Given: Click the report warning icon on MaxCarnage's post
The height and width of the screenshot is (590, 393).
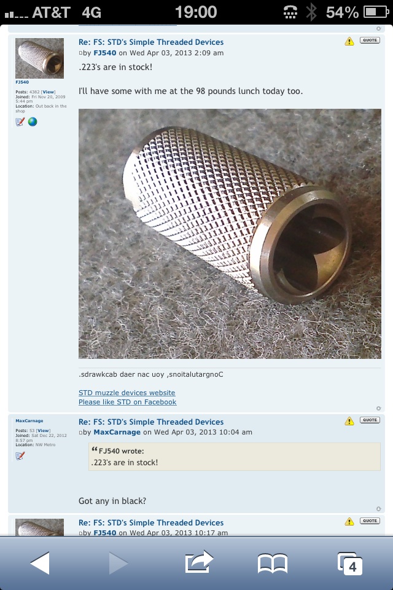Looking at the screenshot, I should click(349, 420).
